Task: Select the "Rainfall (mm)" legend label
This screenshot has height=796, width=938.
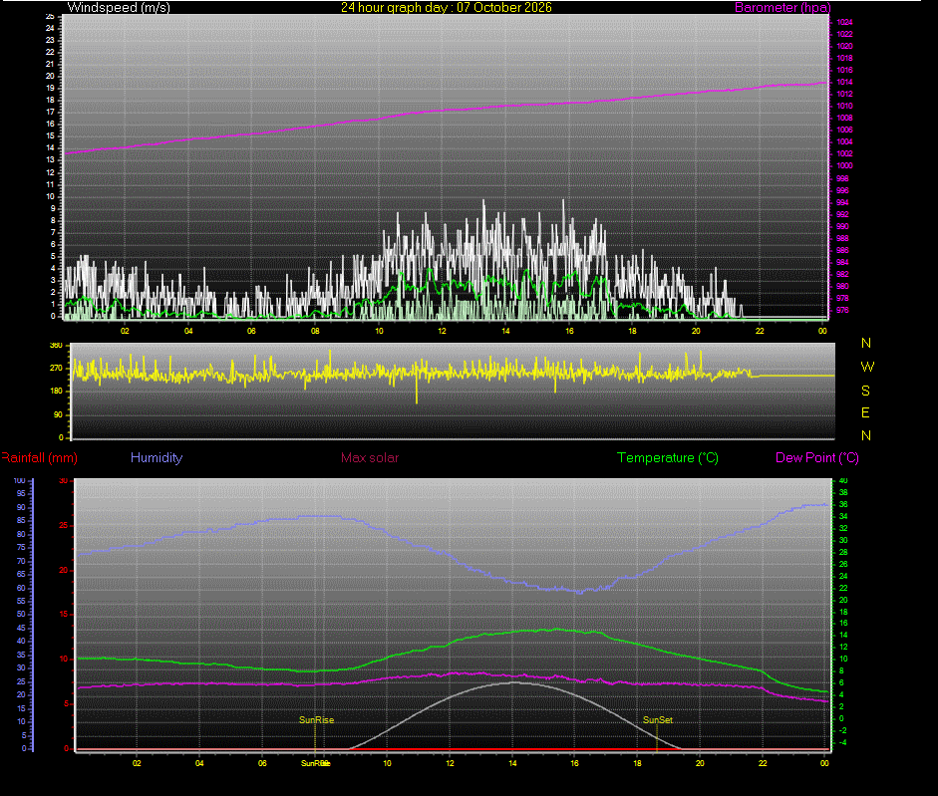Action: [x=40, y=458]
